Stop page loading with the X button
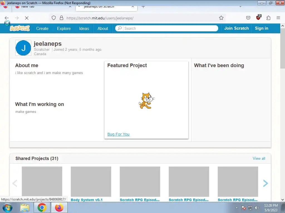The height and width of the screenshot is (213, 285). pyautogui.click(x=27, y=18)
